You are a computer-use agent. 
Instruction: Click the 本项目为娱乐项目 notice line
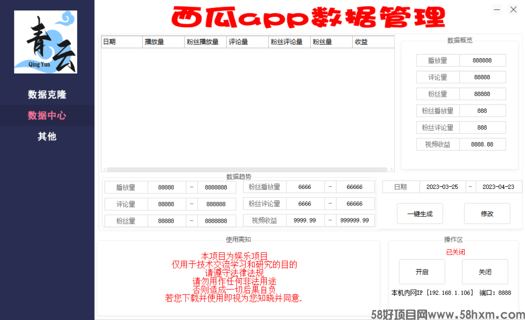click(234, 256)
